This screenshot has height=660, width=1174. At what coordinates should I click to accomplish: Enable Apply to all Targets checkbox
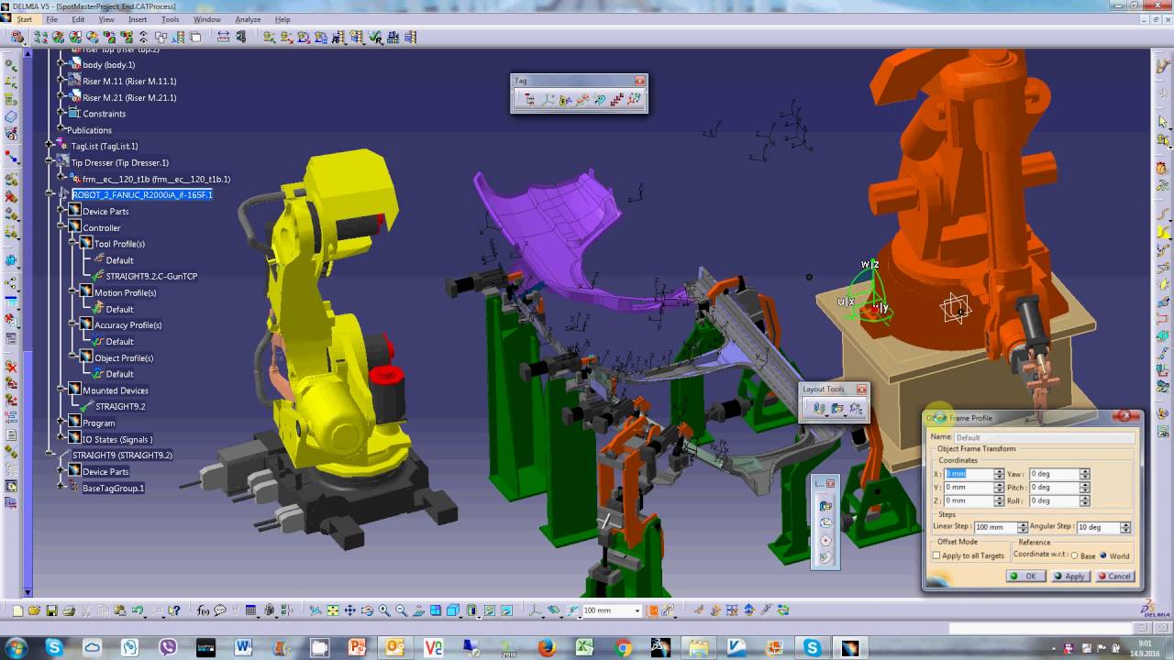936,555
